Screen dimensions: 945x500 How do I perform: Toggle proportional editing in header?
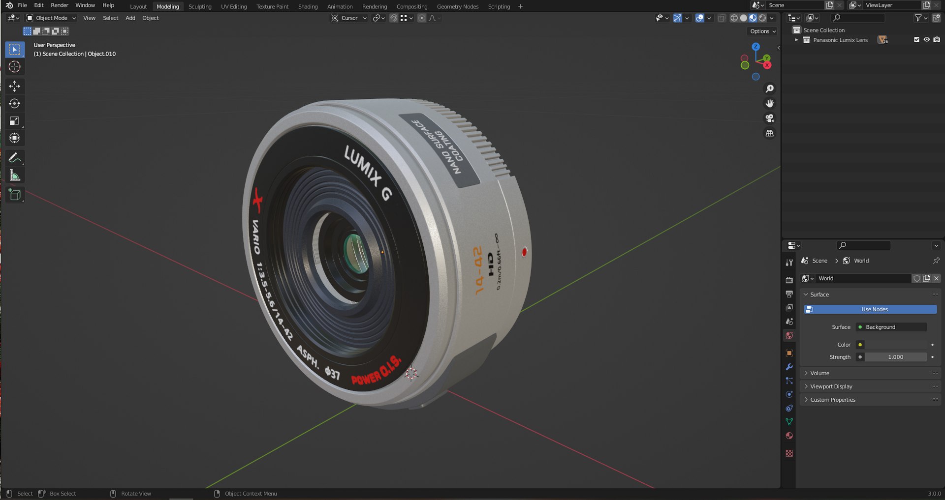click(422, 18)
